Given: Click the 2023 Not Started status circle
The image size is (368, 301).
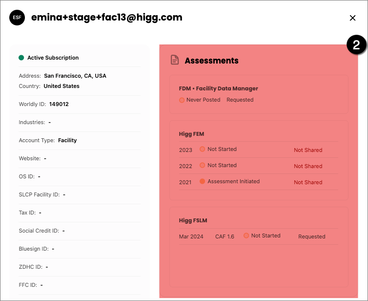Looking at the screenshot, I should click(x=203, y=149).
